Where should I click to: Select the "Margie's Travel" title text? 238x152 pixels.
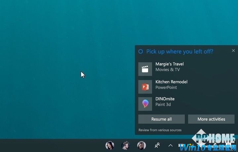[x=170, y=64]
